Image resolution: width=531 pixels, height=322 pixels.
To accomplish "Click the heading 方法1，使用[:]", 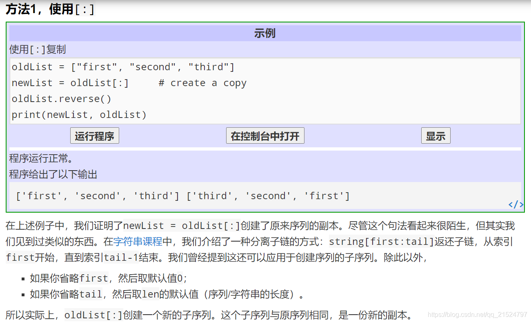I will pyautogui.click(x=50, y=9).
